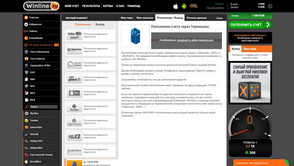Click the NHL league icon
The height and width of the screenshot is (166, 294).
point(27,86)
